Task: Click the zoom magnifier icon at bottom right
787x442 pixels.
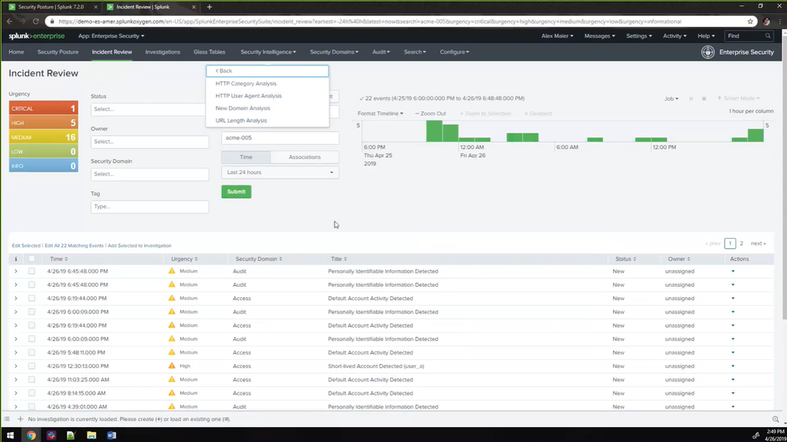Action: (775, 419)
